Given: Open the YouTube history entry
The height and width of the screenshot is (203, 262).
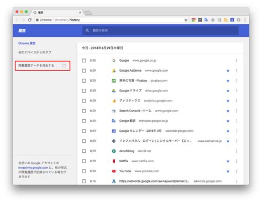Looking at the screenshot, I should click(x=125, y=171).
